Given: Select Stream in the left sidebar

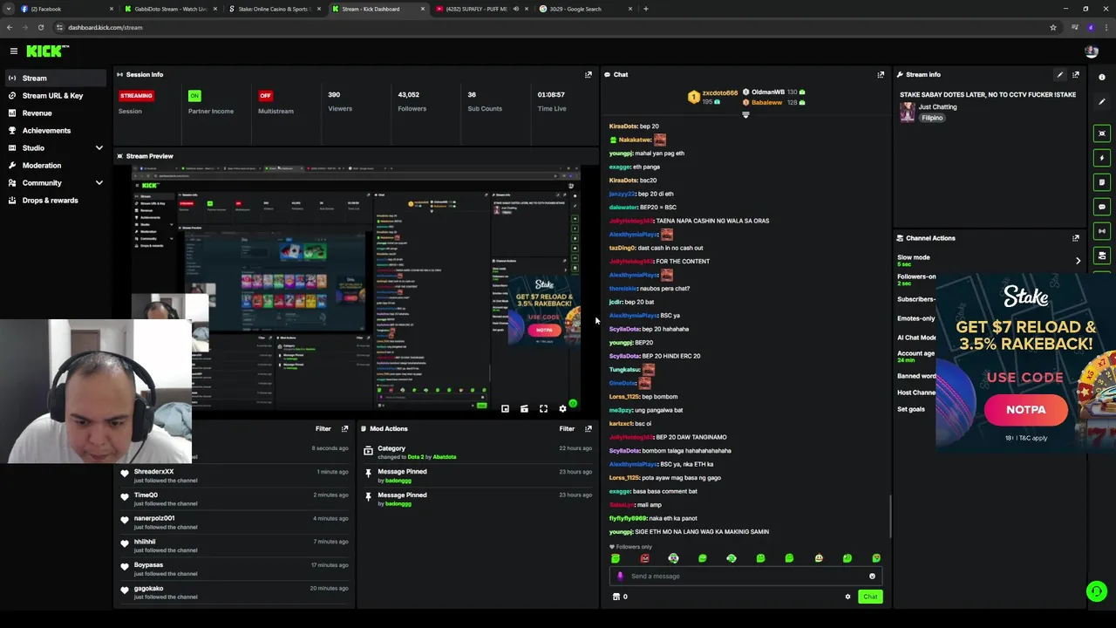Looking at the screenshot, I should [56, 78].
